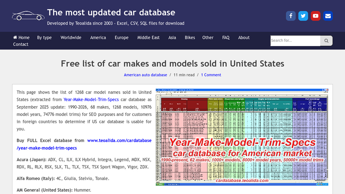Open the American auto database category link

tap(145, 75)
